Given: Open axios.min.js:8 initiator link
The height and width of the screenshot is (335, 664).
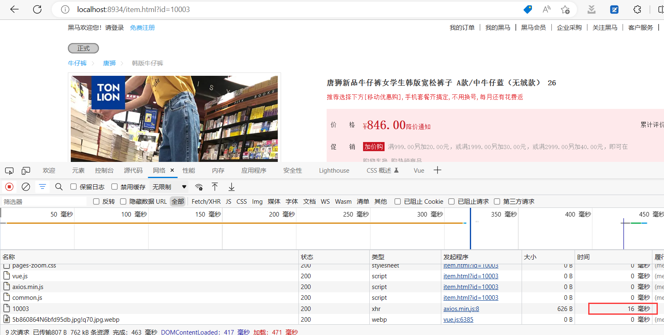Looking at the screenshot, I should [x=461, y=308].
